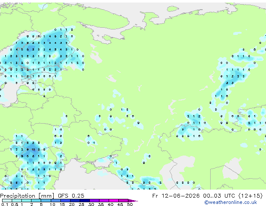This screenshot has width=266, height=206.
Task: Click the legend swatch for 1 to 2 mm
Action: pyautogui.click(x=26, y=201)
